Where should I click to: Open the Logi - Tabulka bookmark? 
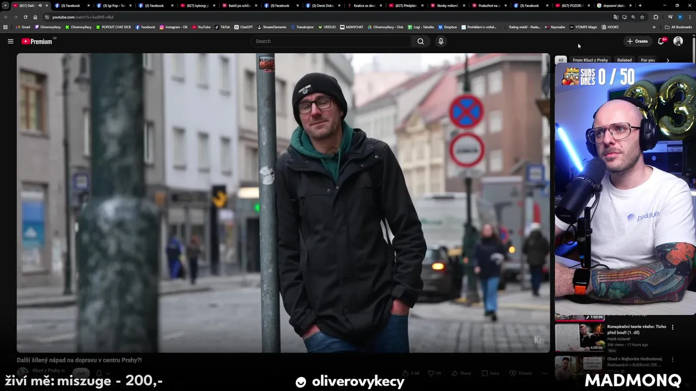[x=421, y=27]
